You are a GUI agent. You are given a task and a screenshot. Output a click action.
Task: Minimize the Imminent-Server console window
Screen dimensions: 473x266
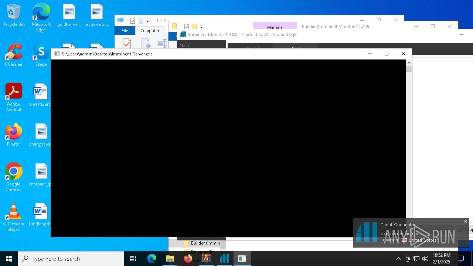pos(370,54)
